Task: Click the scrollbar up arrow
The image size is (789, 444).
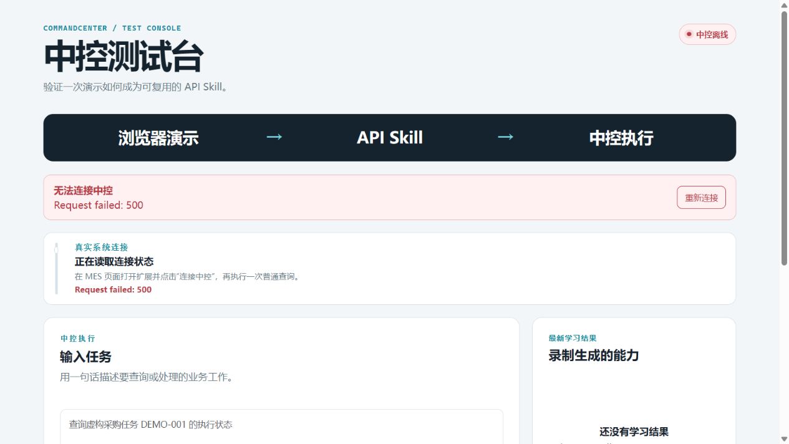Action: [784, 4]
